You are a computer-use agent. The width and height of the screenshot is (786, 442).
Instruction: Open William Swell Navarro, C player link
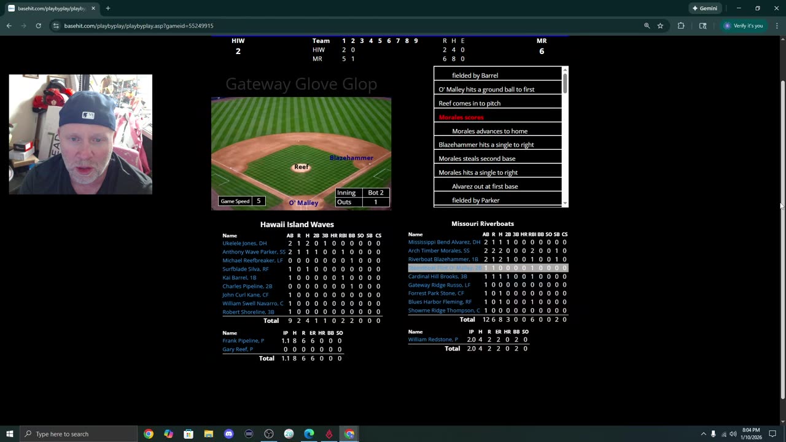pyautogui.click(x=253, y=303)
